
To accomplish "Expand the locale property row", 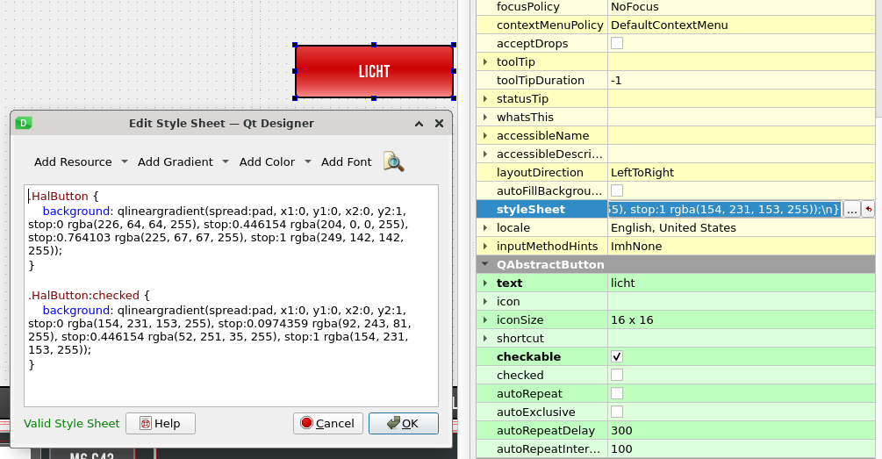I will click(x=485, y=228).
